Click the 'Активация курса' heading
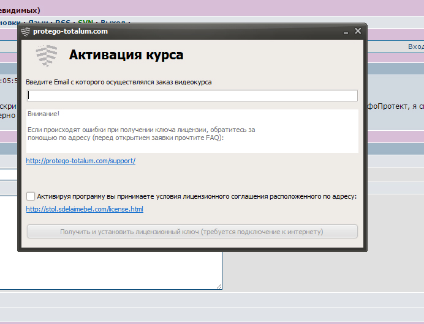This screenshot has width=424, height=324. point(126,56)
